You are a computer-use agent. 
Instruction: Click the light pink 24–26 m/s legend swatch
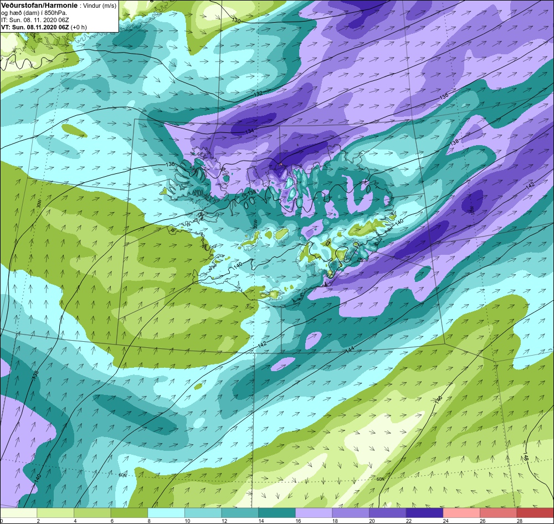(x=461, y=513)
